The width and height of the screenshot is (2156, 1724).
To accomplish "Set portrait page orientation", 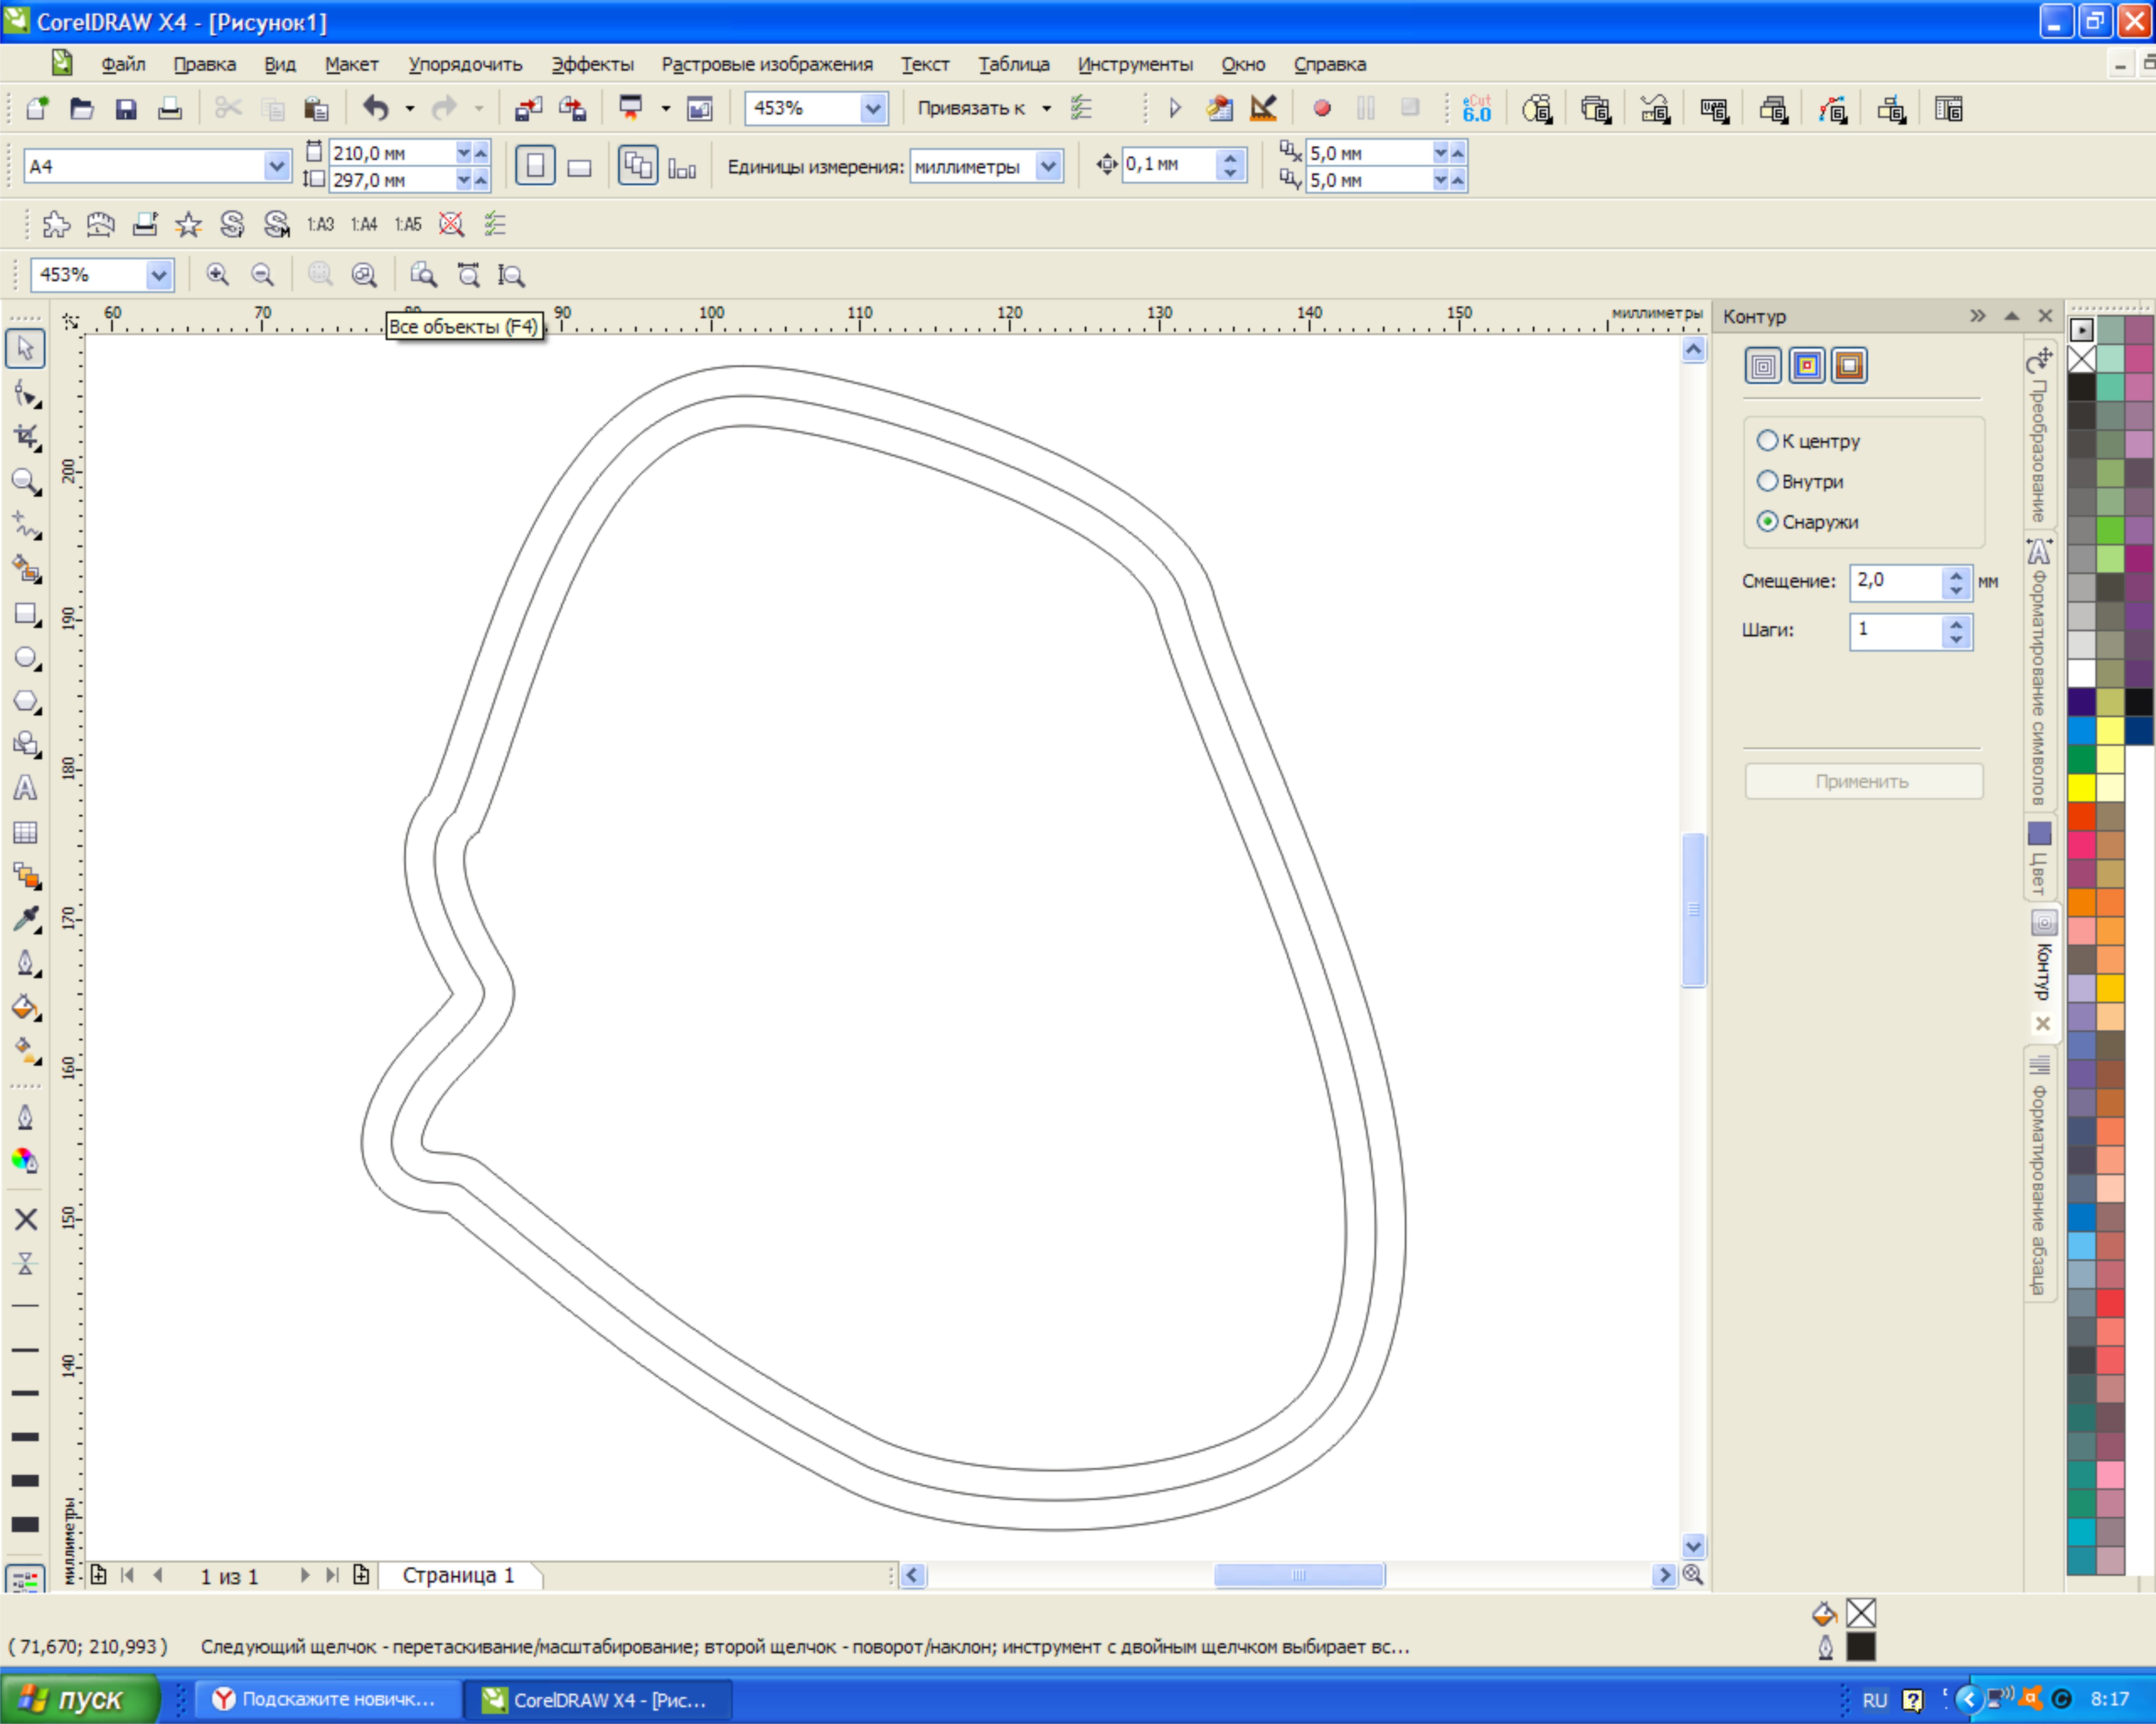I will pyautogui.click(x=535, y=166).
